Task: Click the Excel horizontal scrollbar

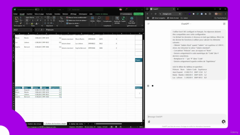Action: click(109, 124)
